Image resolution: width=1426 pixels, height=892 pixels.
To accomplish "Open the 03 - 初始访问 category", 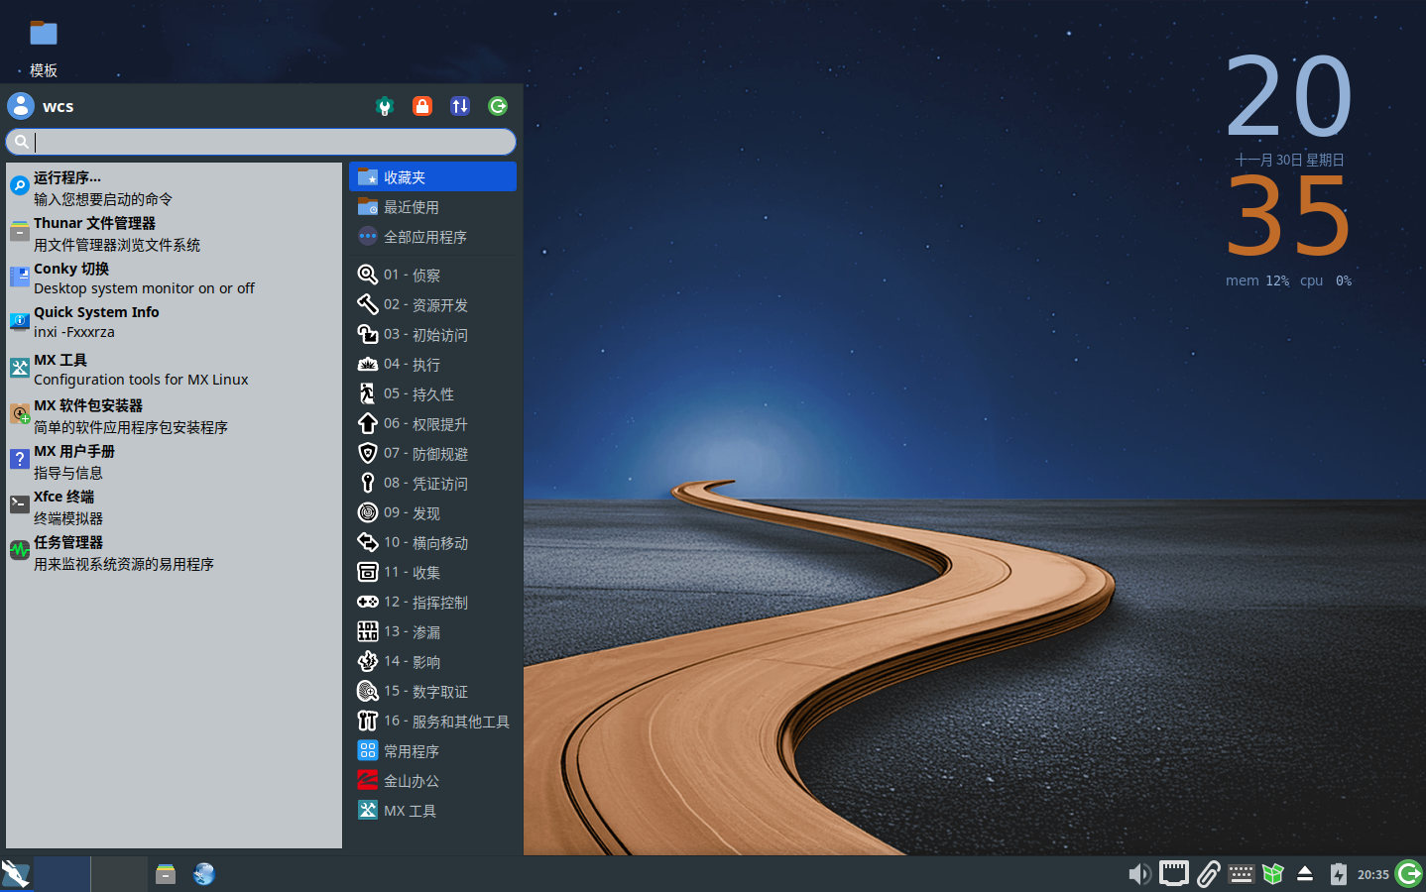I will [x=432, y=334].
